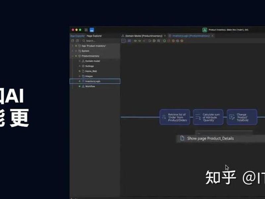Click the retrieve icon inside the Retrieve list activity

[164, 117]
